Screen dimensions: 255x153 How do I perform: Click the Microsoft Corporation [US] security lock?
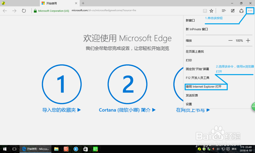tap(51, 11)
